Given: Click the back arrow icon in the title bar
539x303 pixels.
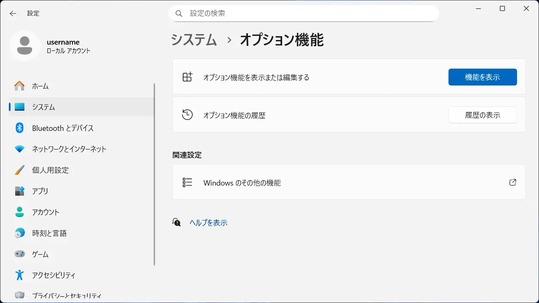Looking at the screenshot, I should coord(13,13).
